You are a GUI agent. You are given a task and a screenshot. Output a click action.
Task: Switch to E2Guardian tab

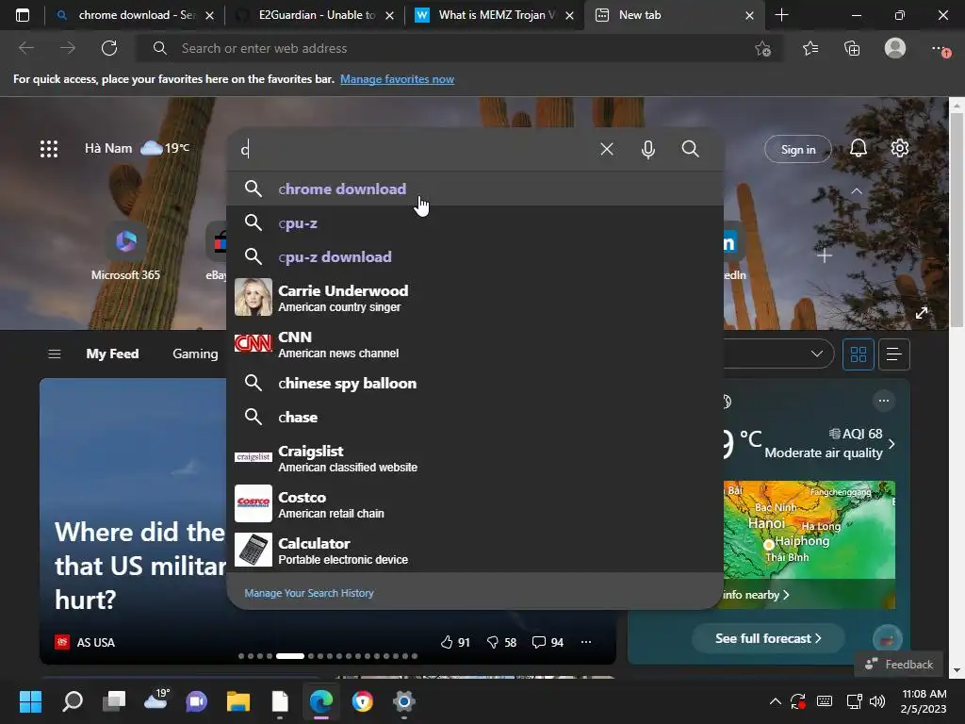pyautogui.click(x=316, y=15)
